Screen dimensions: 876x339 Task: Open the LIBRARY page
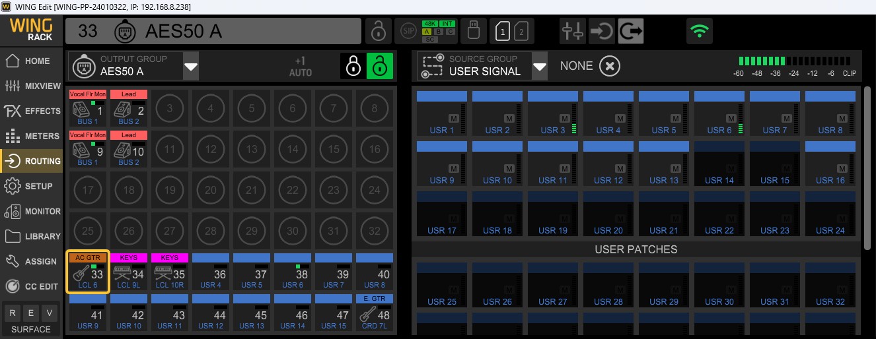pos(32,236)
